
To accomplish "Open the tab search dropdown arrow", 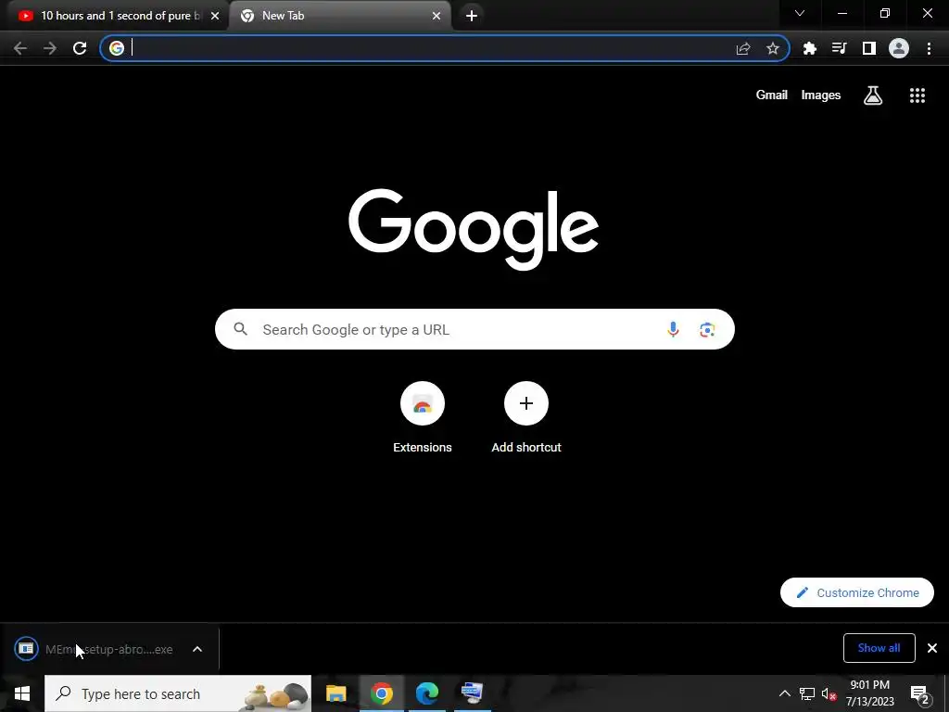I will pos(800,13).
